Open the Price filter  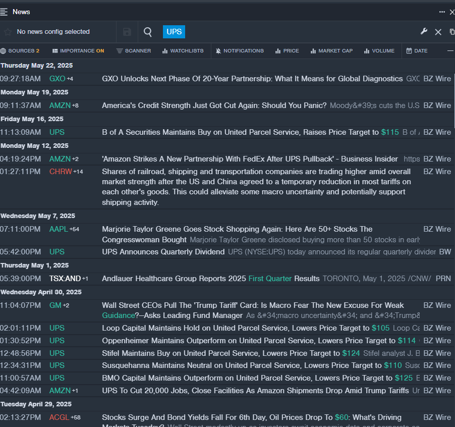coord(287,51)
